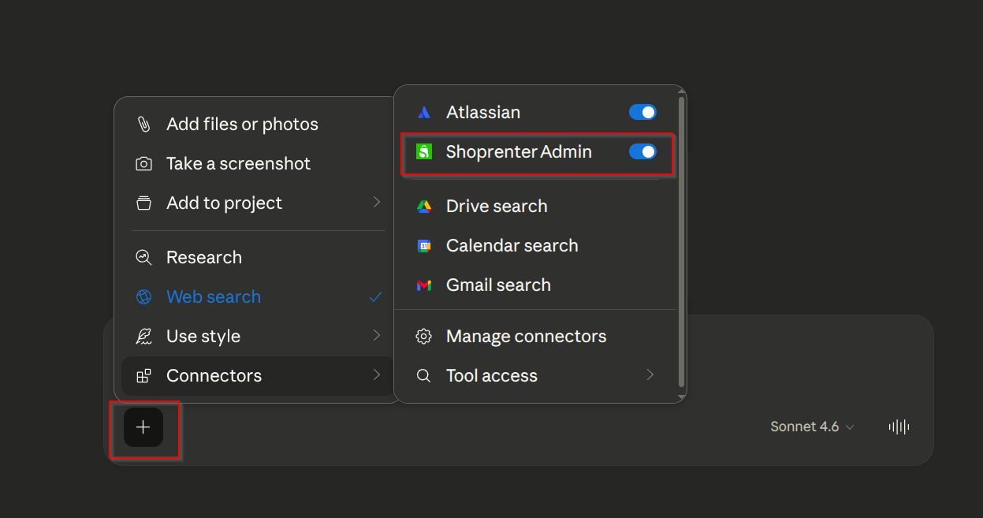Uncheck the Web search option
983x518 pixels.
click(x=258, y=296)
